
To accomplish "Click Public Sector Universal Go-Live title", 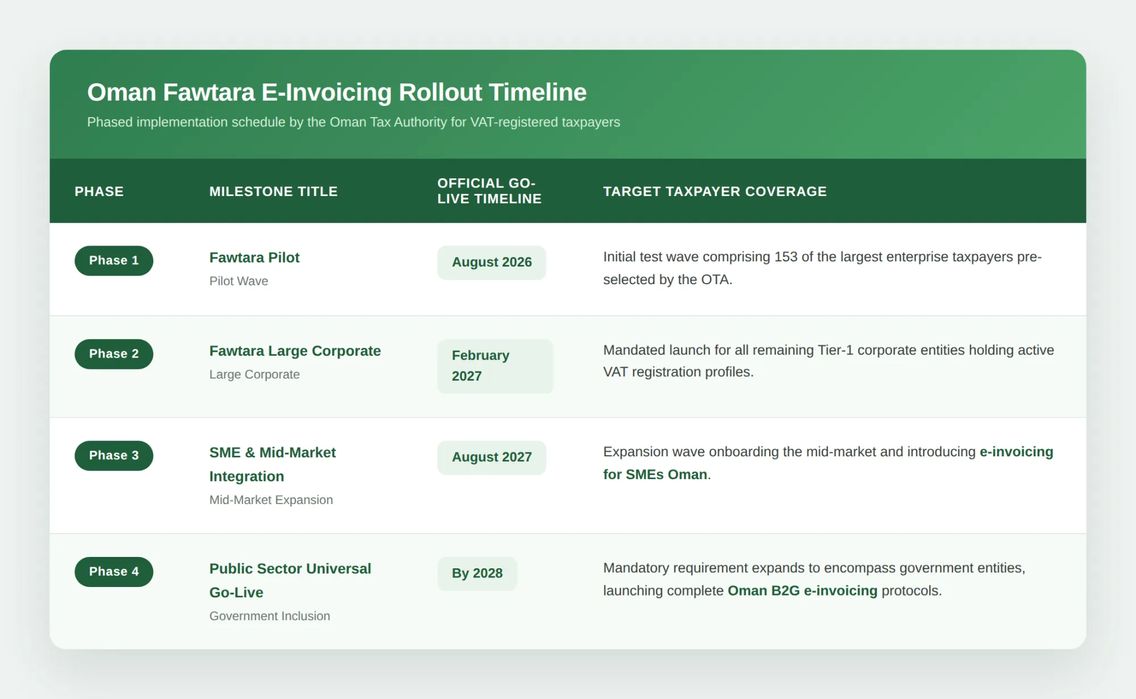I will 290,580.
